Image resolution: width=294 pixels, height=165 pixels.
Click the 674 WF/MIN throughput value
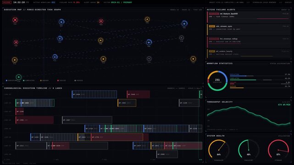(x=284, y=104)
